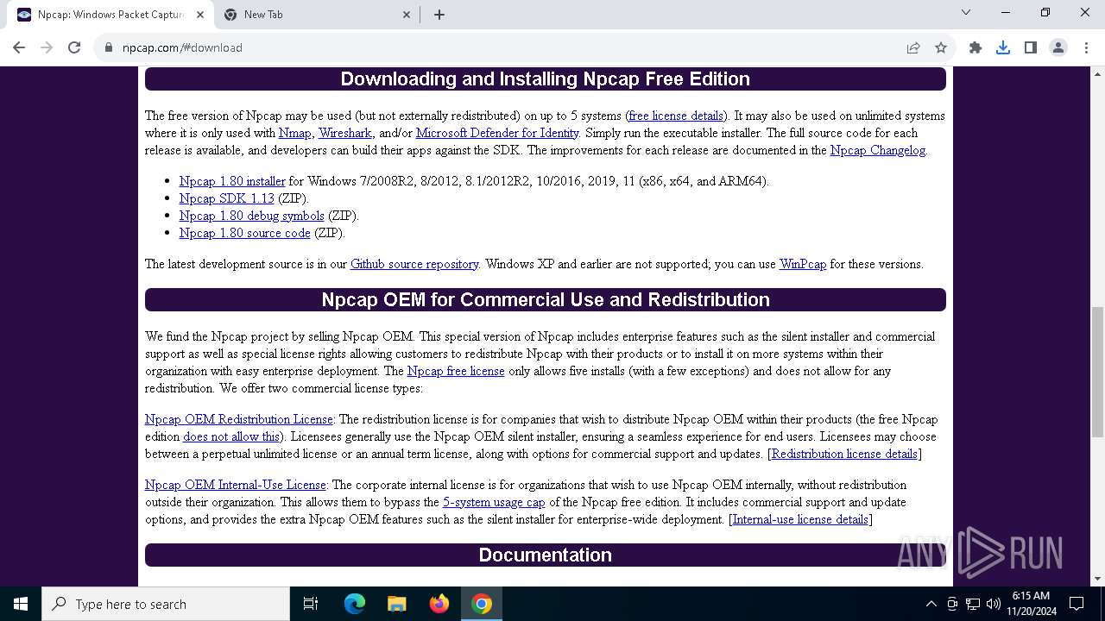Viewport: 1105px width, 621px height.
Task: Expand tab search chevron
Action: pyautogui.click(x=966, y=12)
